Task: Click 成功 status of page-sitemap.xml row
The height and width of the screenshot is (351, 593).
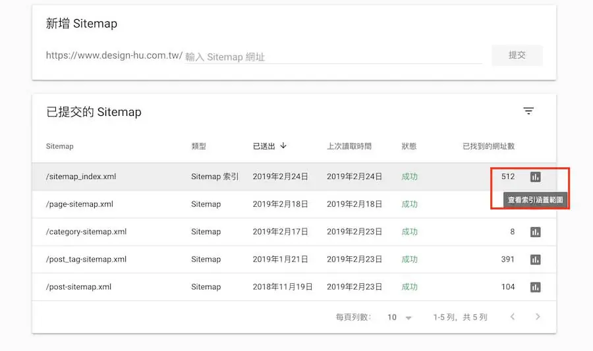Action: click(410, 204)
